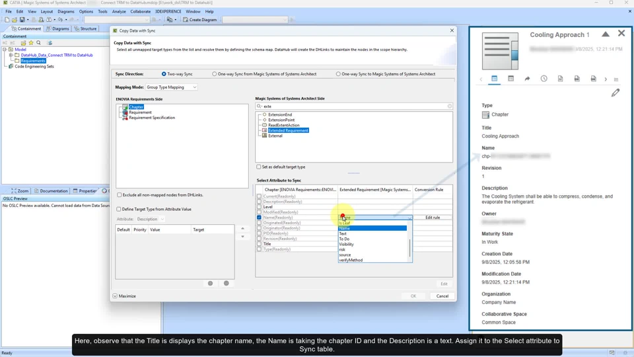Check 'Exclude all non-mapped nodes from DHLinks'
Screen dimensions: 634x357
120,195
